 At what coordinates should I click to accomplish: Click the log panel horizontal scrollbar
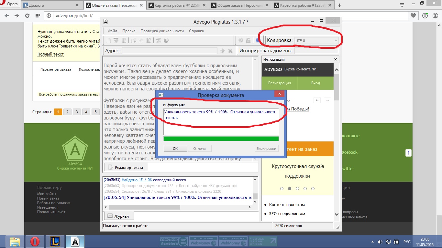tap(178, 207)
